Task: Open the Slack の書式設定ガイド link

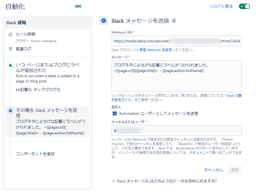Action: 177,98
